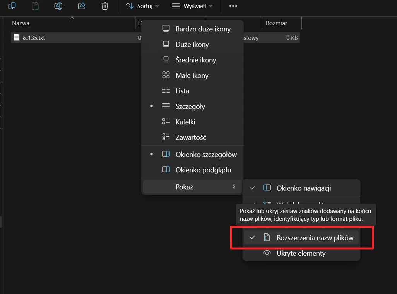
Task: Choose Małe ikony view
Action: 192,75
